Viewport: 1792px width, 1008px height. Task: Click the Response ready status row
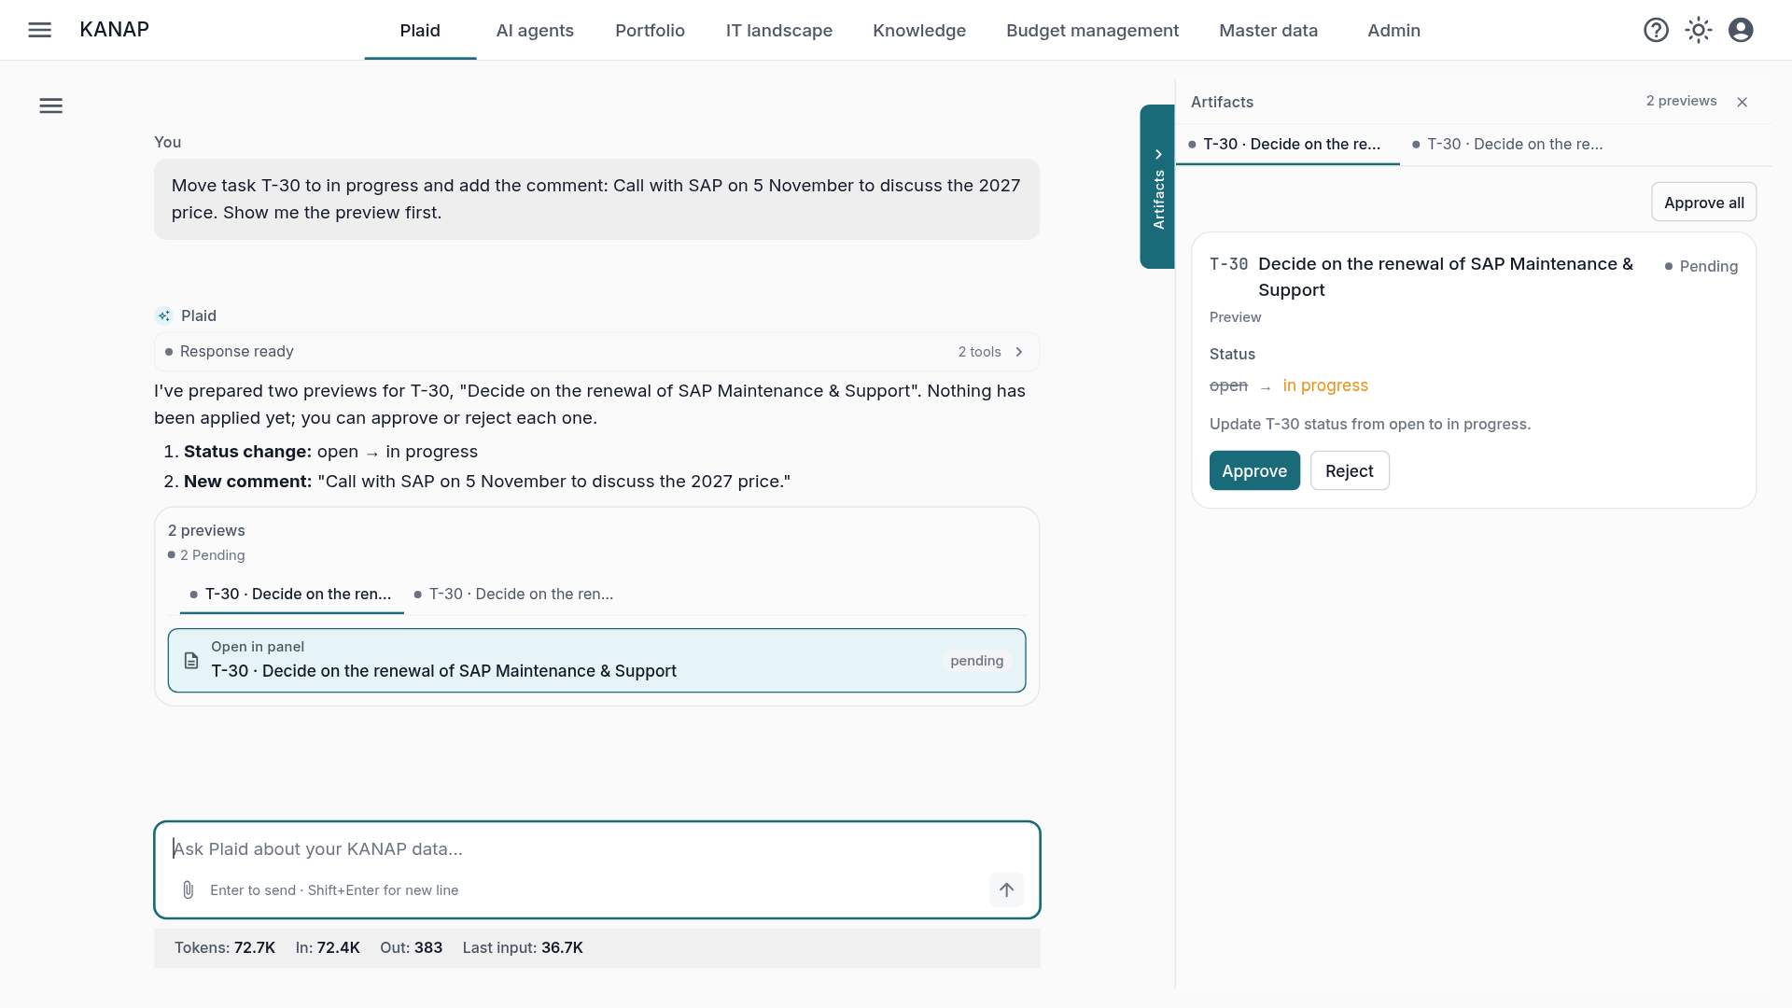596,352
